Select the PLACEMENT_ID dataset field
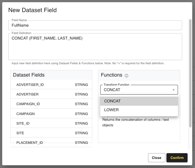Screen dimensions: 195x168 point(51,142)
